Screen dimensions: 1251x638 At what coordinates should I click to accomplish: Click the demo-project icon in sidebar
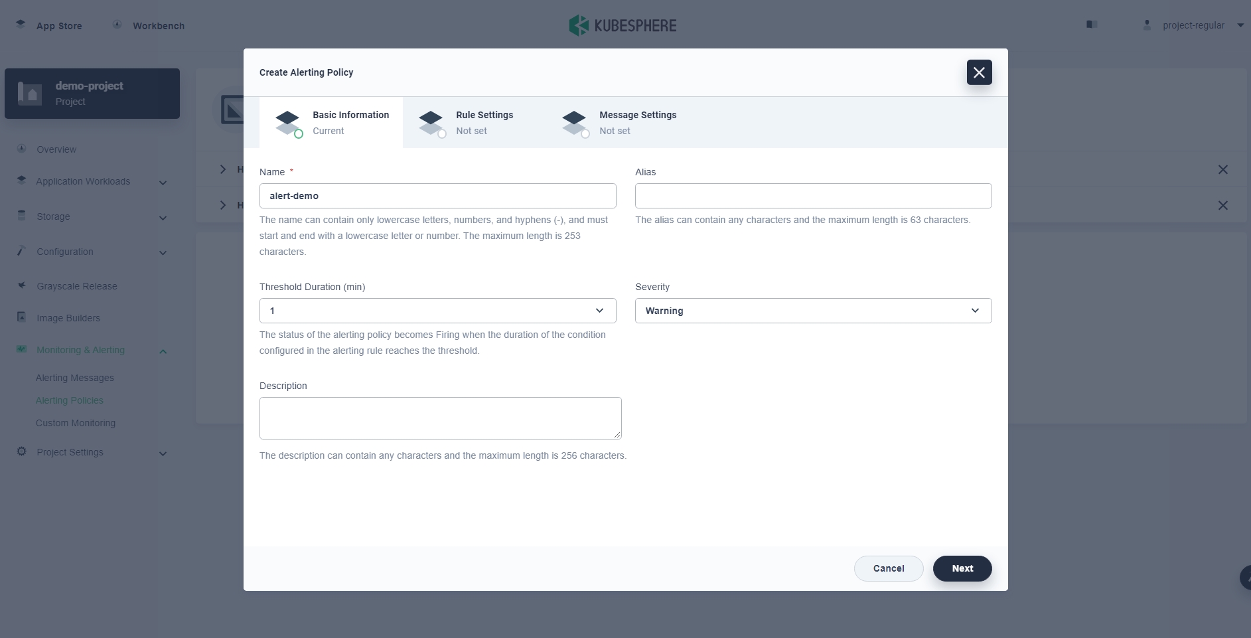(30, 94)
